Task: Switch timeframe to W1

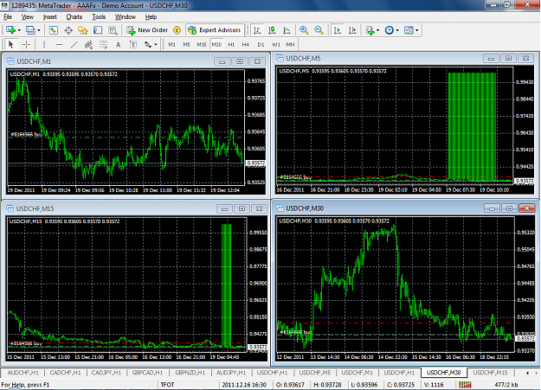Action: coord(276,44)
